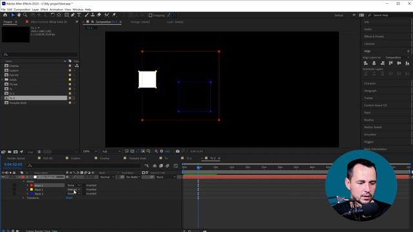413x232 pixels.
Task: Click align top edges icon
Action: click(391, 63)
